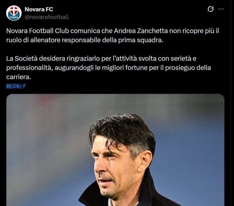Click the text 'Novara Football Club comunica'
This screenshot has width=234, height=206.
(53, 31)
